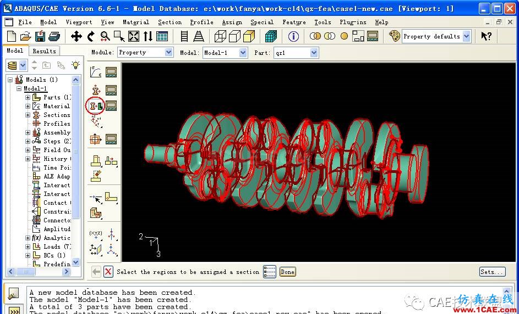Viewport: 519px width, 314px height.
Task: Open the Plug-ins menu
Action: pos(353,22)
